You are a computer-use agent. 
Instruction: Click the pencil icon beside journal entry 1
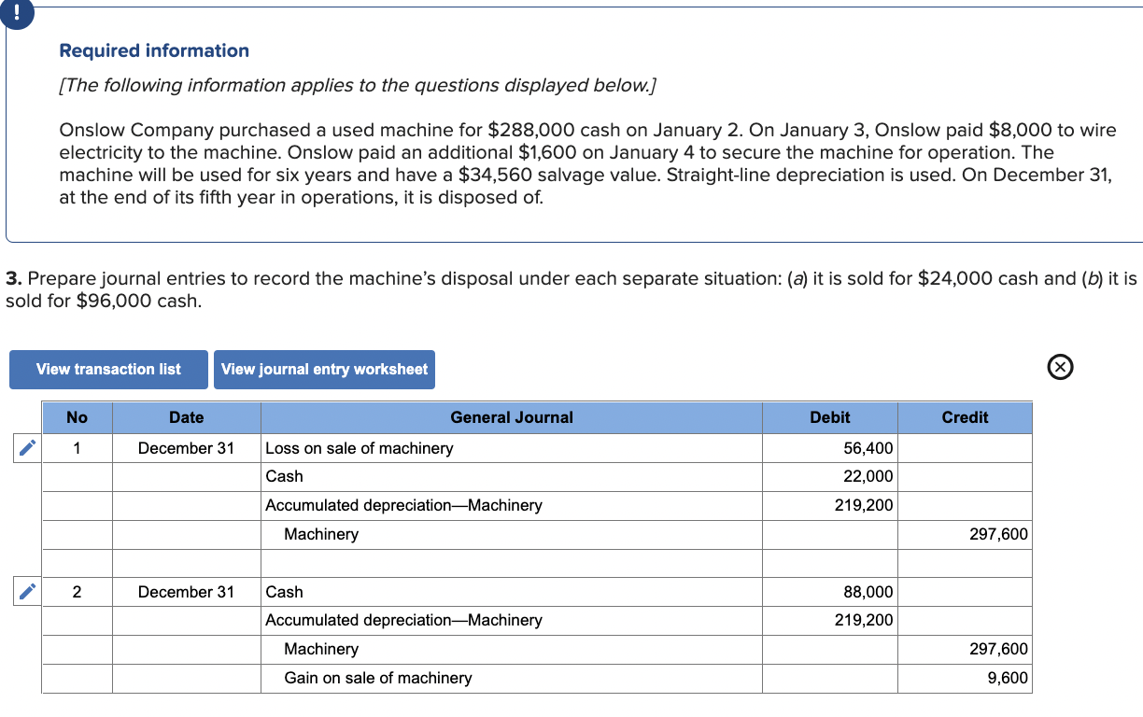point(27,447)
